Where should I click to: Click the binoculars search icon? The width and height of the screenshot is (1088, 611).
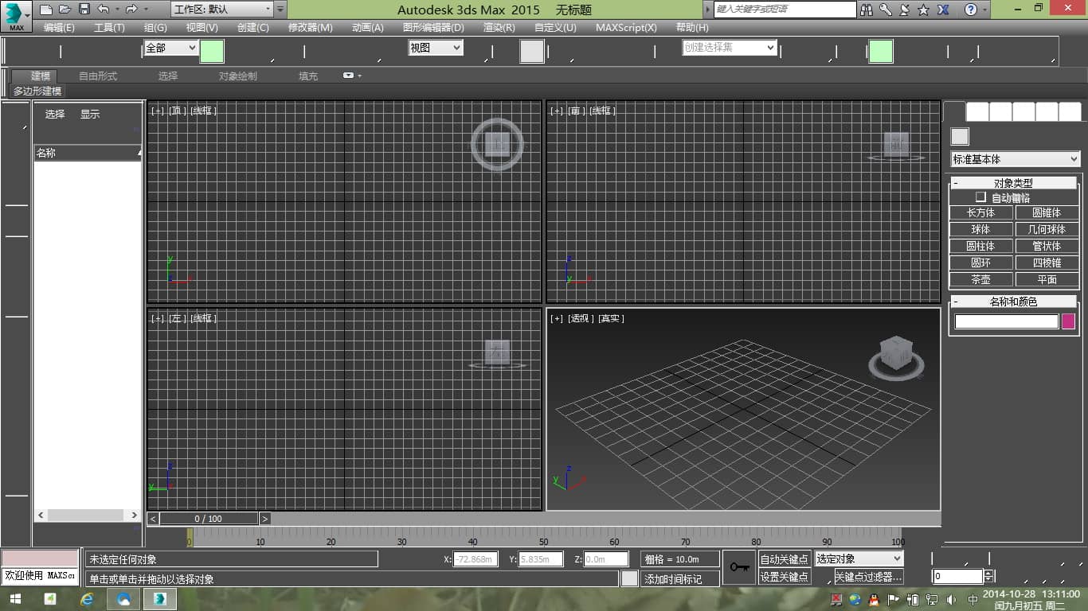click(x=867, y=10)
